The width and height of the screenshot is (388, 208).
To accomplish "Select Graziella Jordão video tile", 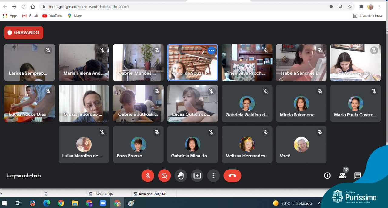I will [84, 103].
